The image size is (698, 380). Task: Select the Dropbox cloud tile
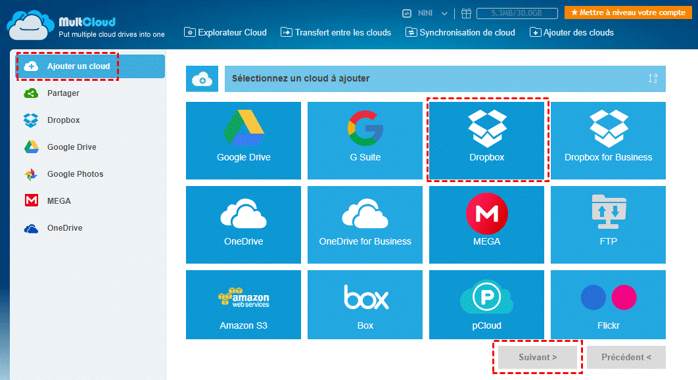point(486,141)
